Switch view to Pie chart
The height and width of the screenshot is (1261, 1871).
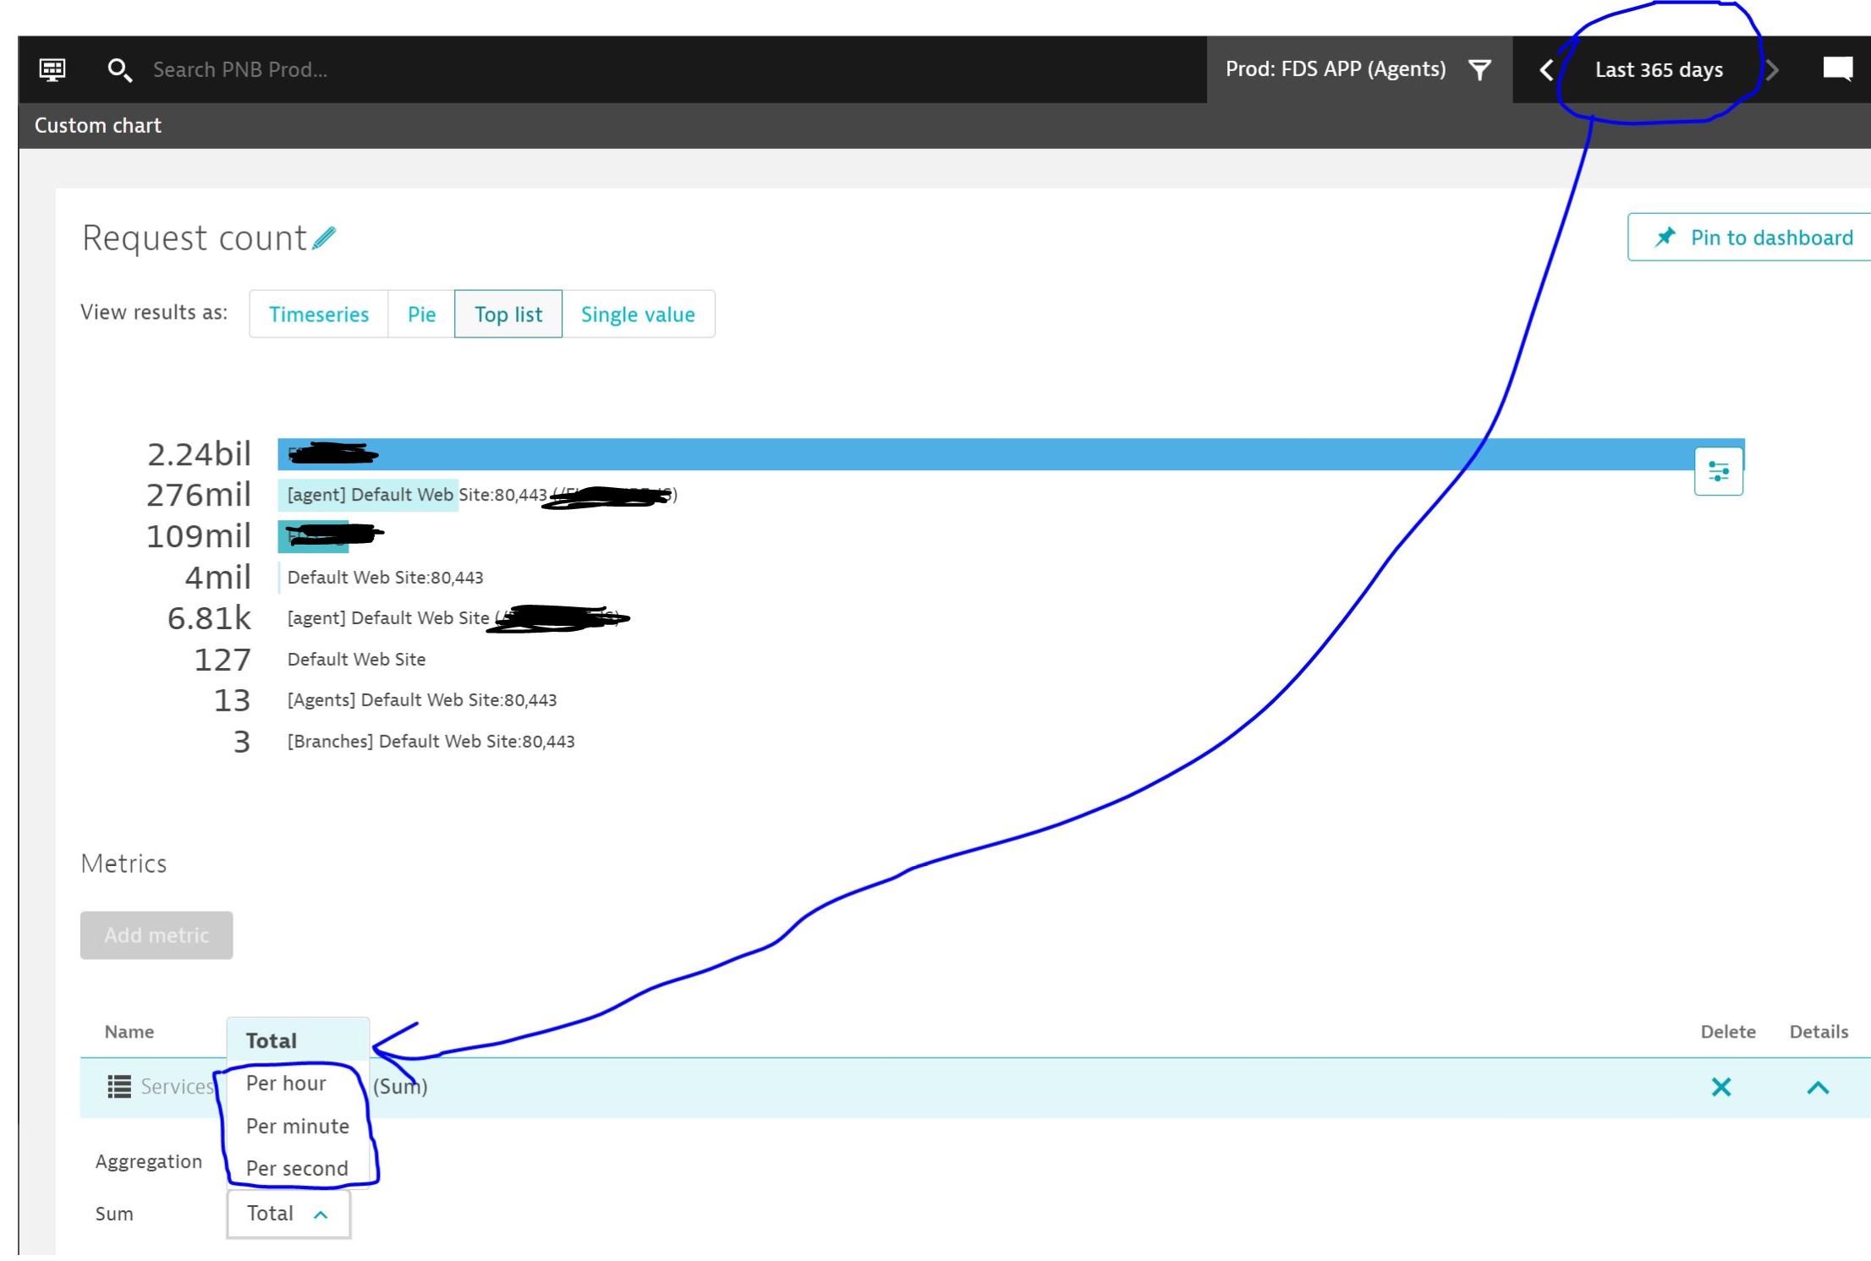tap(421, 315)
